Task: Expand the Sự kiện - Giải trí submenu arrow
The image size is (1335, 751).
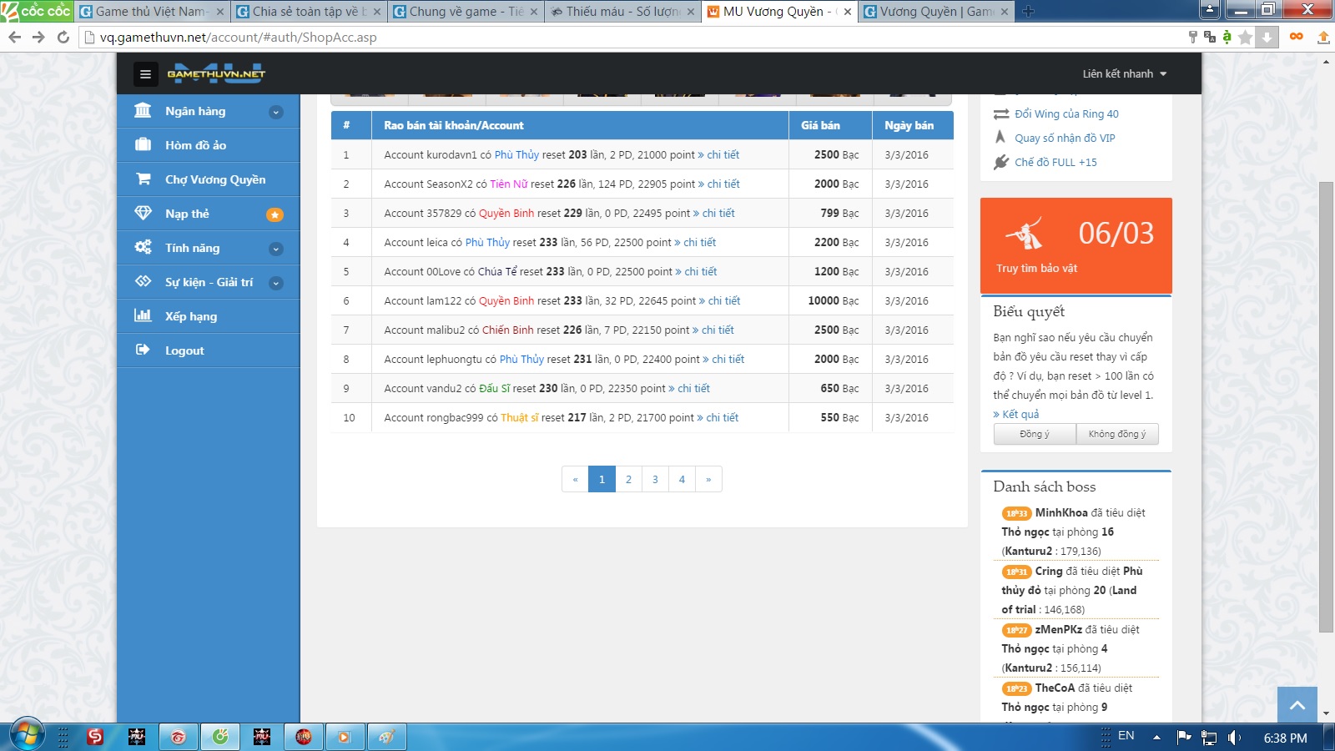Action: pos(276,283)
